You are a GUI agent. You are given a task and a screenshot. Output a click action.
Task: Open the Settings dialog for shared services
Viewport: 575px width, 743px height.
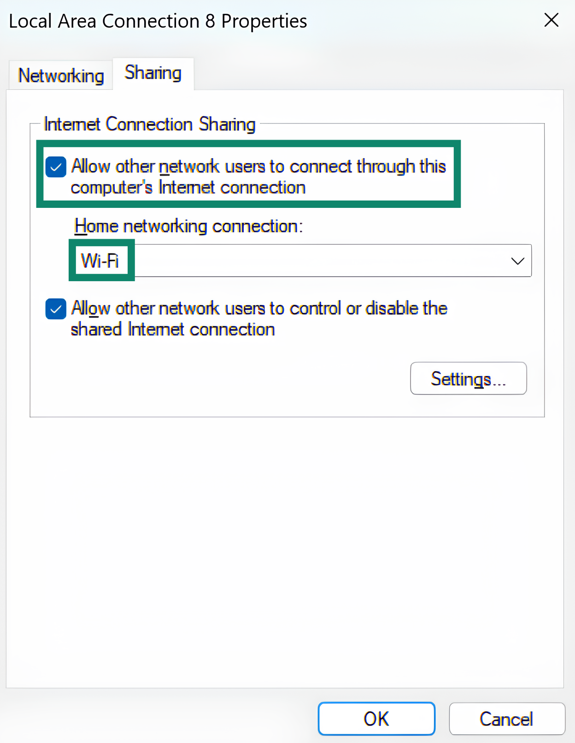tap(468, 378)
